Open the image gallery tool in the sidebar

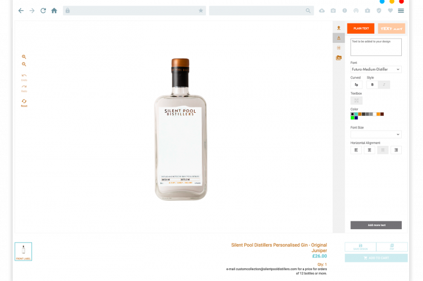coord(338,58)
